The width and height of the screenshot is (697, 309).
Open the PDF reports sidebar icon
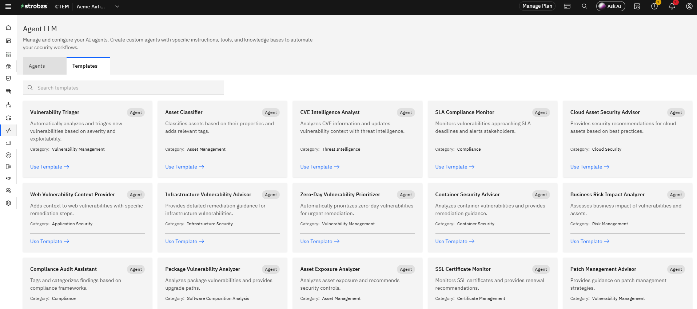point(8,178)
